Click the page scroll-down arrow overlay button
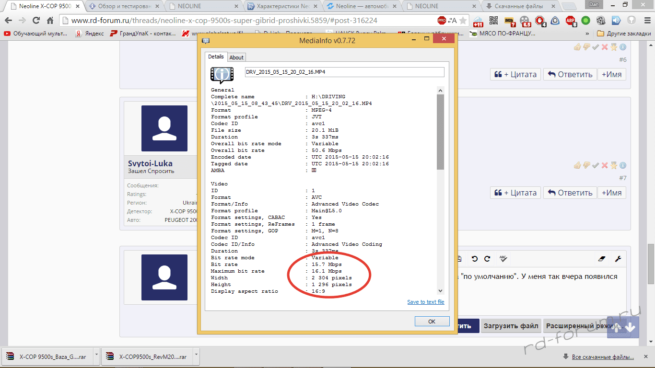Viewport: 655px width, 368px height. (x=630, y=328)
